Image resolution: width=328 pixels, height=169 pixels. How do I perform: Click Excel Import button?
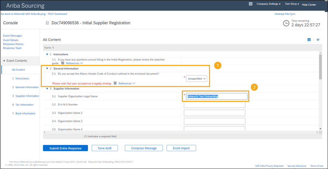(x=181, y=148)
